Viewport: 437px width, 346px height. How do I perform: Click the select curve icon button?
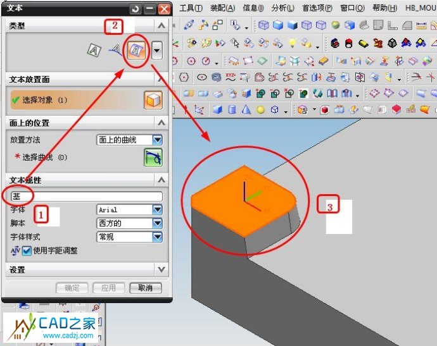[x=153, y=157]
